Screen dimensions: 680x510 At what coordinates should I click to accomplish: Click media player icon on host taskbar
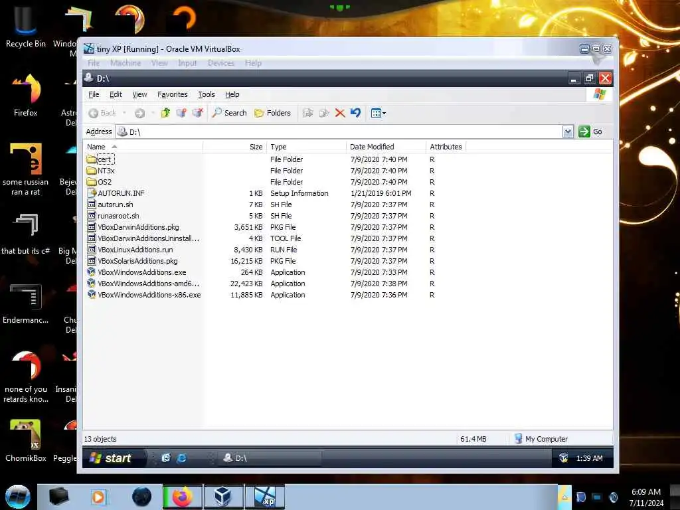point(98,497)
